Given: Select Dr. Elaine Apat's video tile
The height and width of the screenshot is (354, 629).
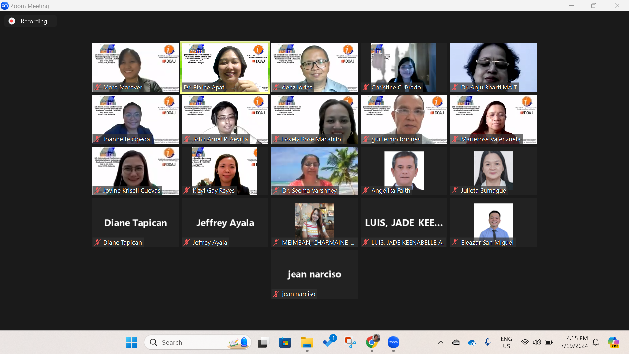Looking at the screenshot, I should [225, 68].
